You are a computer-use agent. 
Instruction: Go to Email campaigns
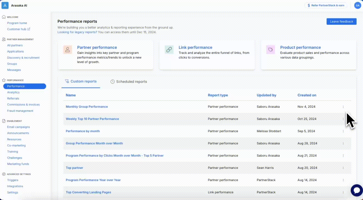pyautogui.click(x=18, y=127)
